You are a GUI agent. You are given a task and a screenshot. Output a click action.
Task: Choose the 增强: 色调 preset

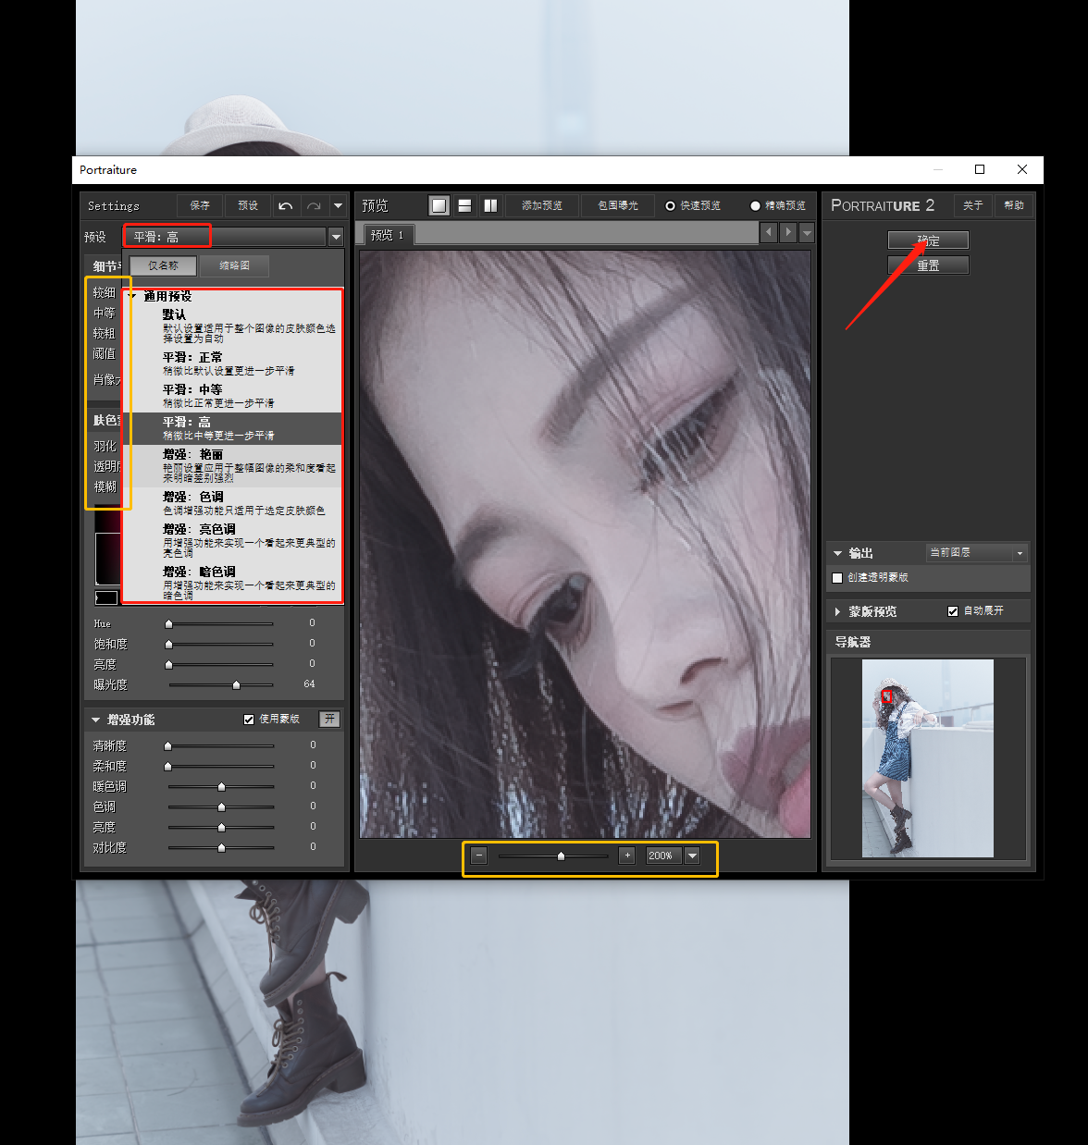(x=192, y=498)
